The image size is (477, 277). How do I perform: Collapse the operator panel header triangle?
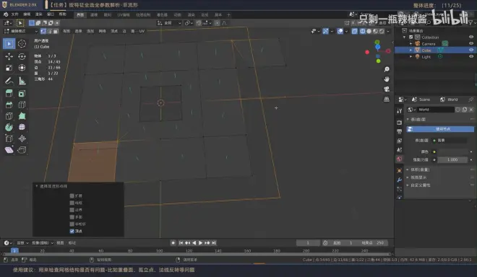click(x=37, y=186)
